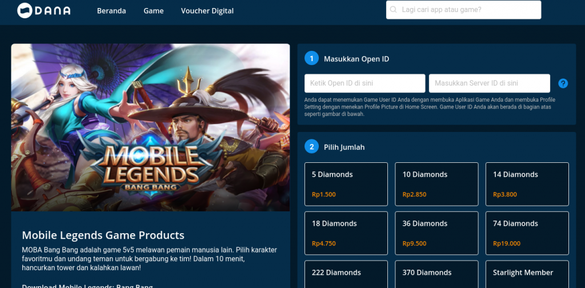Choose the Starlight Member package
The height and width of the screenshot is (288, 585).
pos(527,274)
